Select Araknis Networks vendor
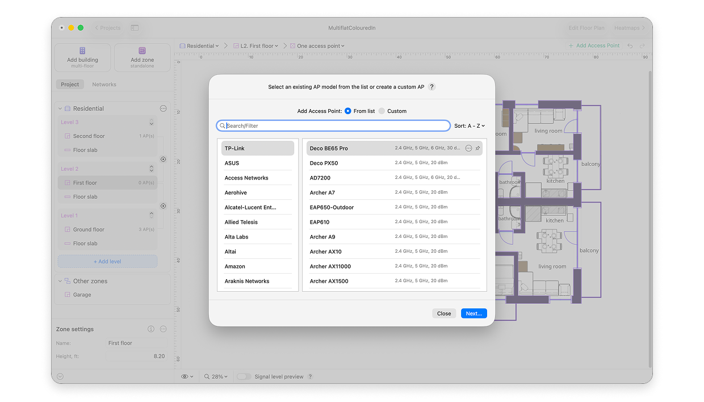704x402 pixels. (x=258, y=281)
